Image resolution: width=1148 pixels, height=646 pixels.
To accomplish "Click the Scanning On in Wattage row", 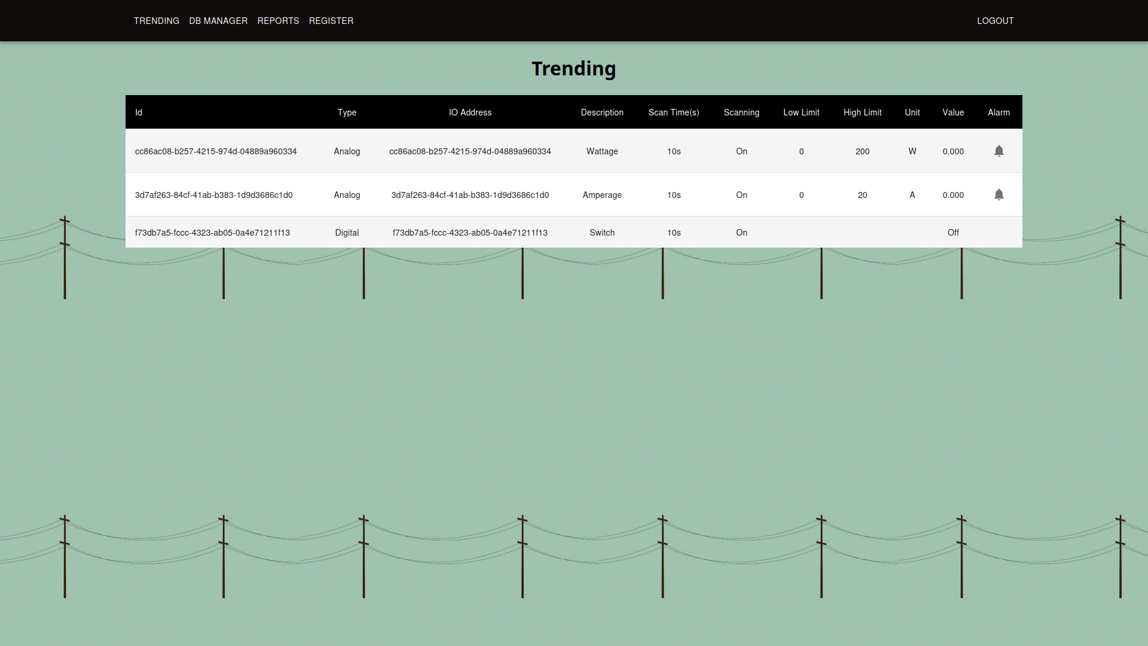I will 741,151.
